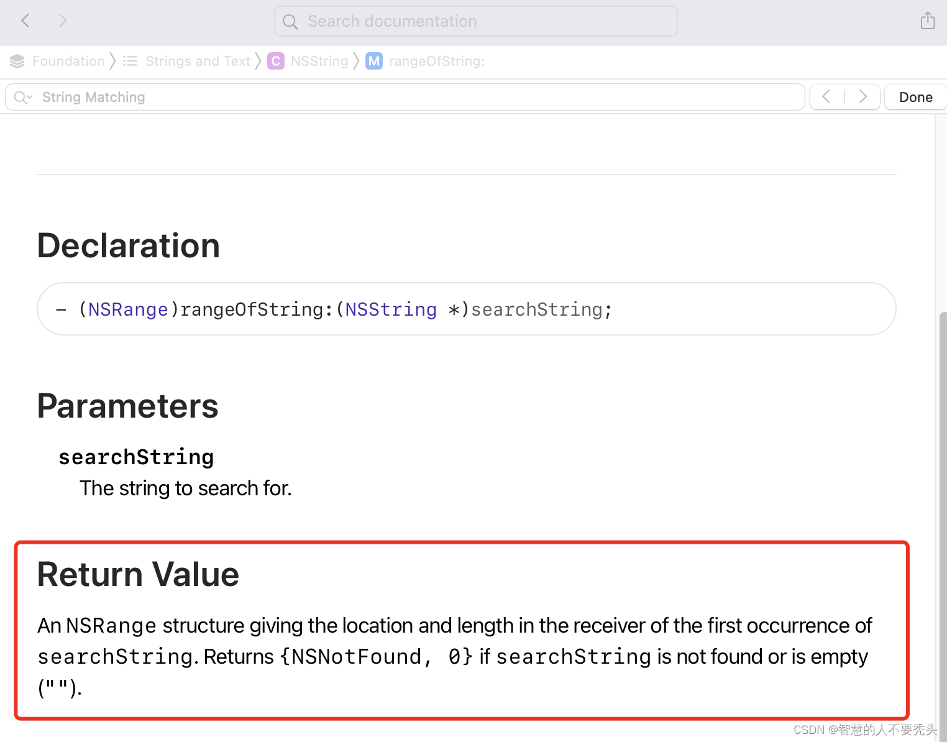Click 'The string to search for.' text

[x=186, y=488]
